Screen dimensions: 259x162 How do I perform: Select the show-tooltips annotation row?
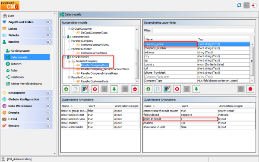point(101,123)
